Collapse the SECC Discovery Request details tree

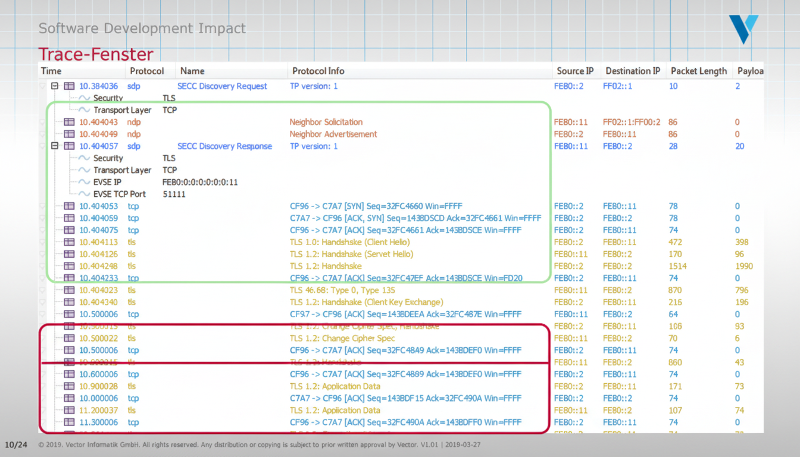54,86
